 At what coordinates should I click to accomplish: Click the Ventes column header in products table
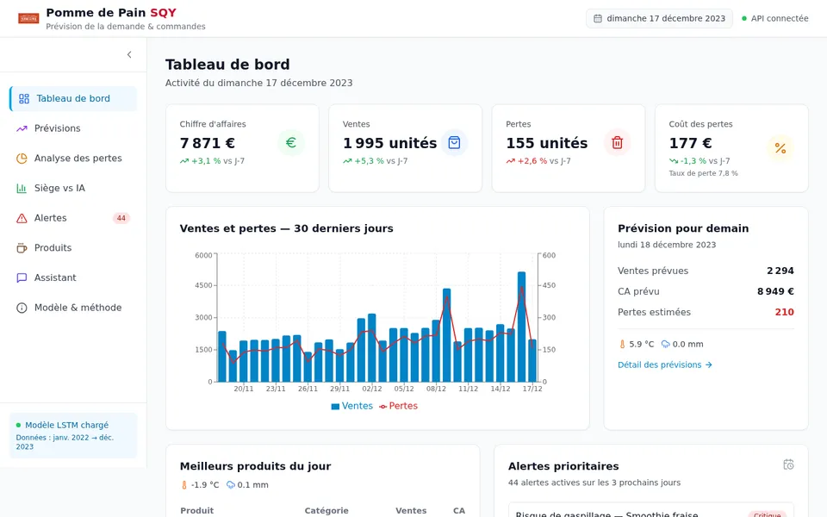pos(411,511)
